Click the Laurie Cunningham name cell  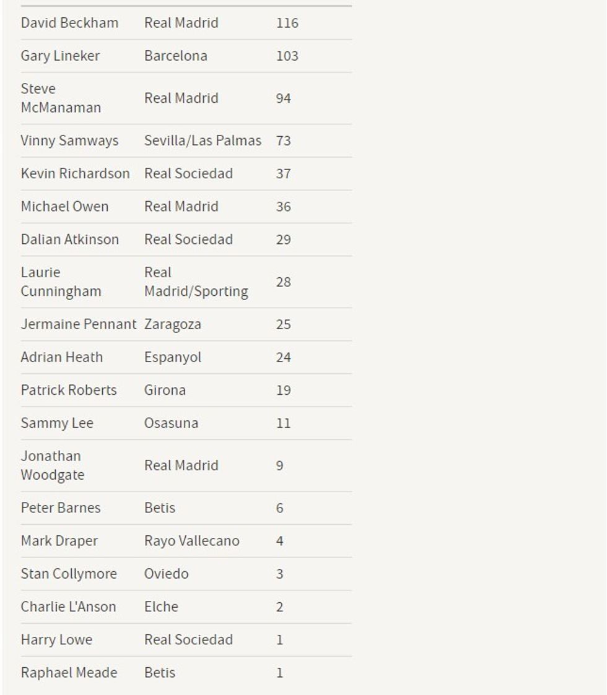click(61, 282)
